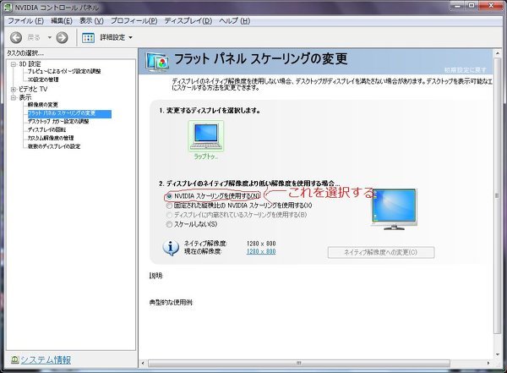Image resolution: width=507 pixels, height=373 pixels.
Task: Open the システム情報 link
Action: (46, 360)
